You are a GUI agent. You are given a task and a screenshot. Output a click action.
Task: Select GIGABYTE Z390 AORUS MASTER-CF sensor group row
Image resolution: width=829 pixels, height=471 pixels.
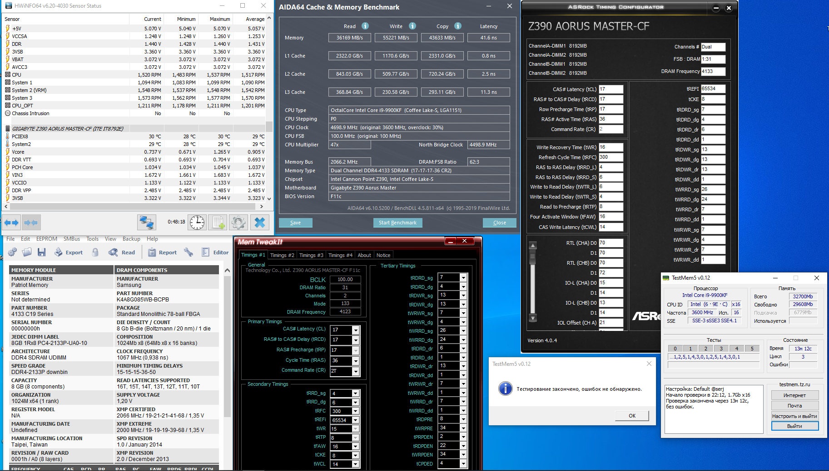pos(134,129)
